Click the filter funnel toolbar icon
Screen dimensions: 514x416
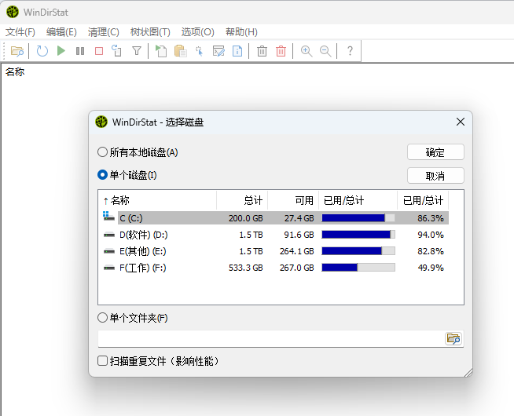[137, 51]
